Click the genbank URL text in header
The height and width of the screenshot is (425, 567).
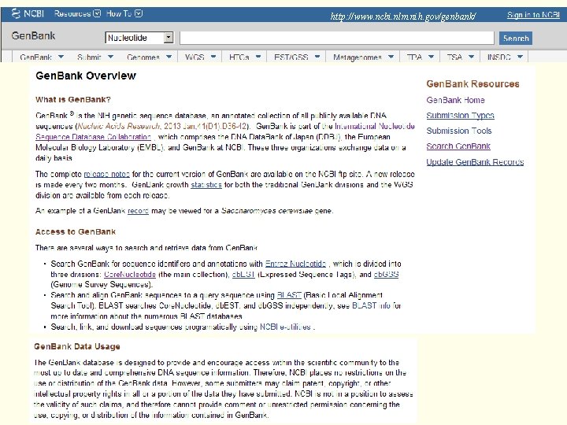point(403,17)
